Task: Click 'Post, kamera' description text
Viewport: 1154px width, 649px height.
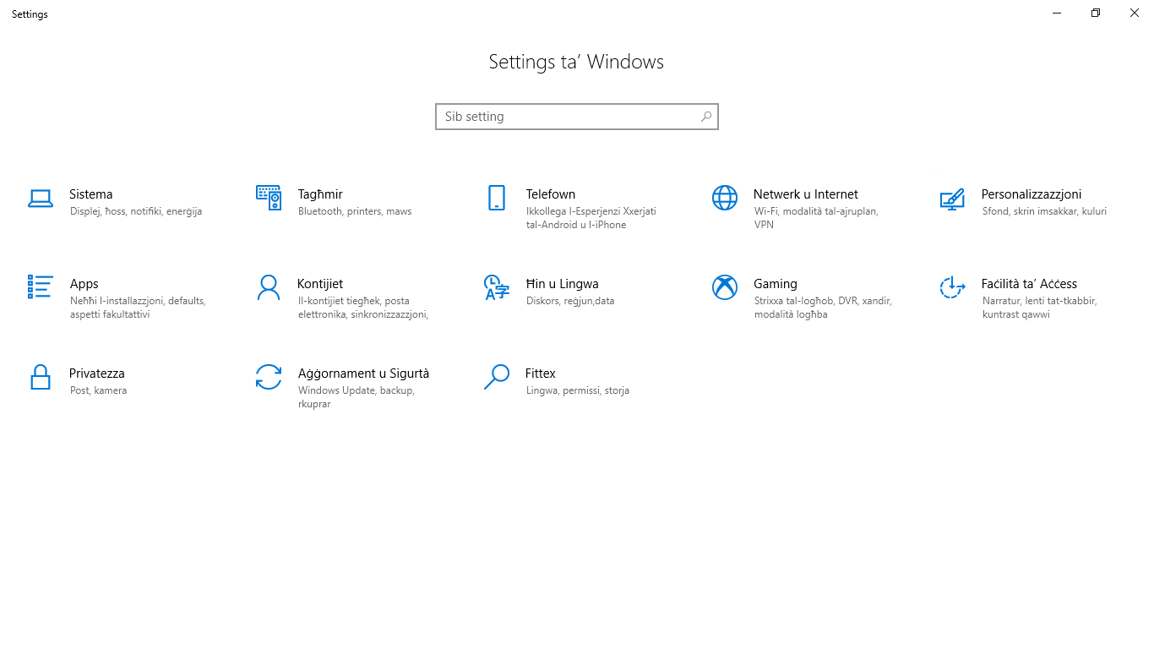Action: [99, 390]
